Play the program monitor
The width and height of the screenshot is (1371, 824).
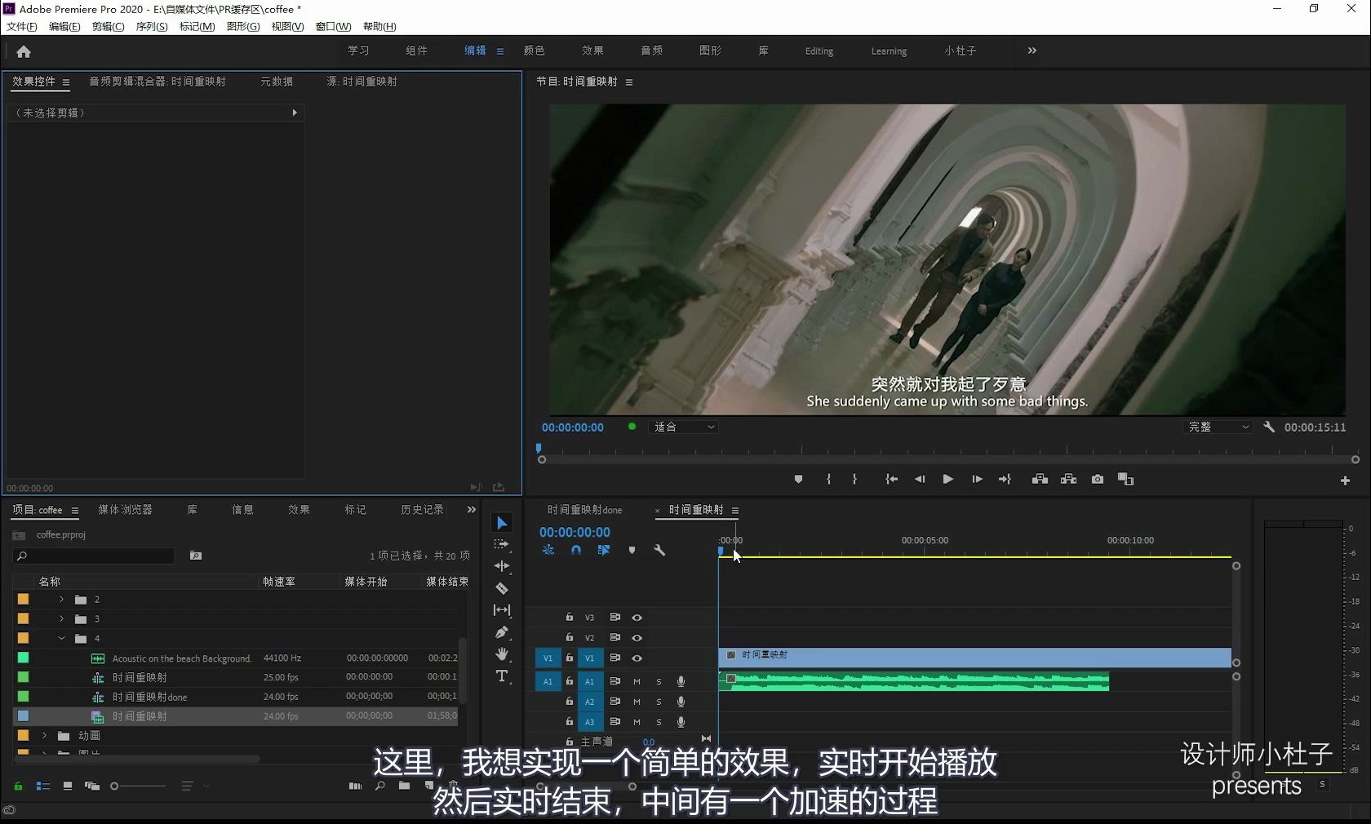(x=947, y=480)
